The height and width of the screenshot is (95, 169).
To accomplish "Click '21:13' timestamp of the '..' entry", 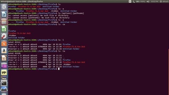I will click(x=59, y=58).
